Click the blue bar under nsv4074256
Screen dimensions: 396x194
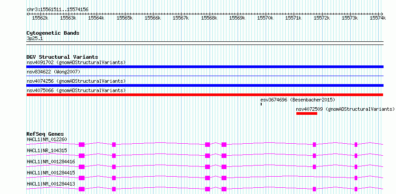(x=205, y=85)
